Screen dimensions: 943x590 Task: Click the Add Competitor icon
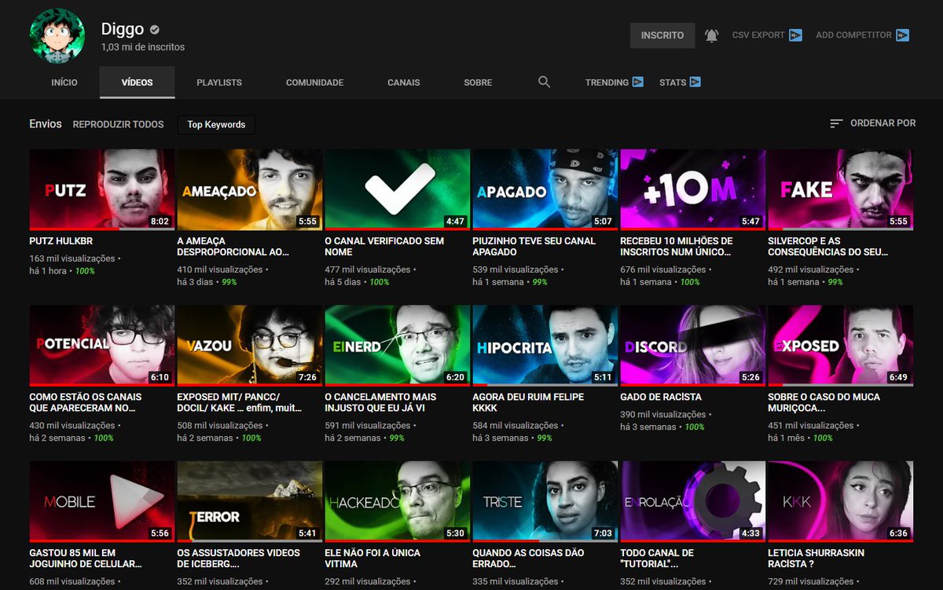tap(902, 35)
